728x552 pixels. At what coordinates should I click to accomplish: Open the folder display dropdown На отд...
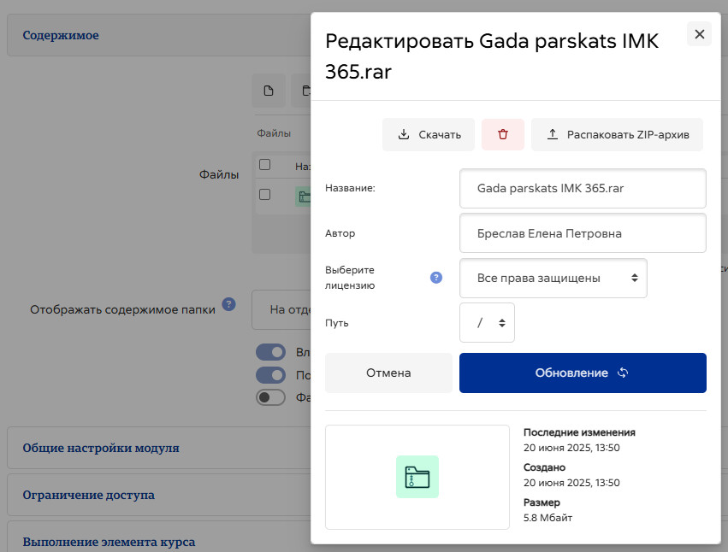click(281, 309)
